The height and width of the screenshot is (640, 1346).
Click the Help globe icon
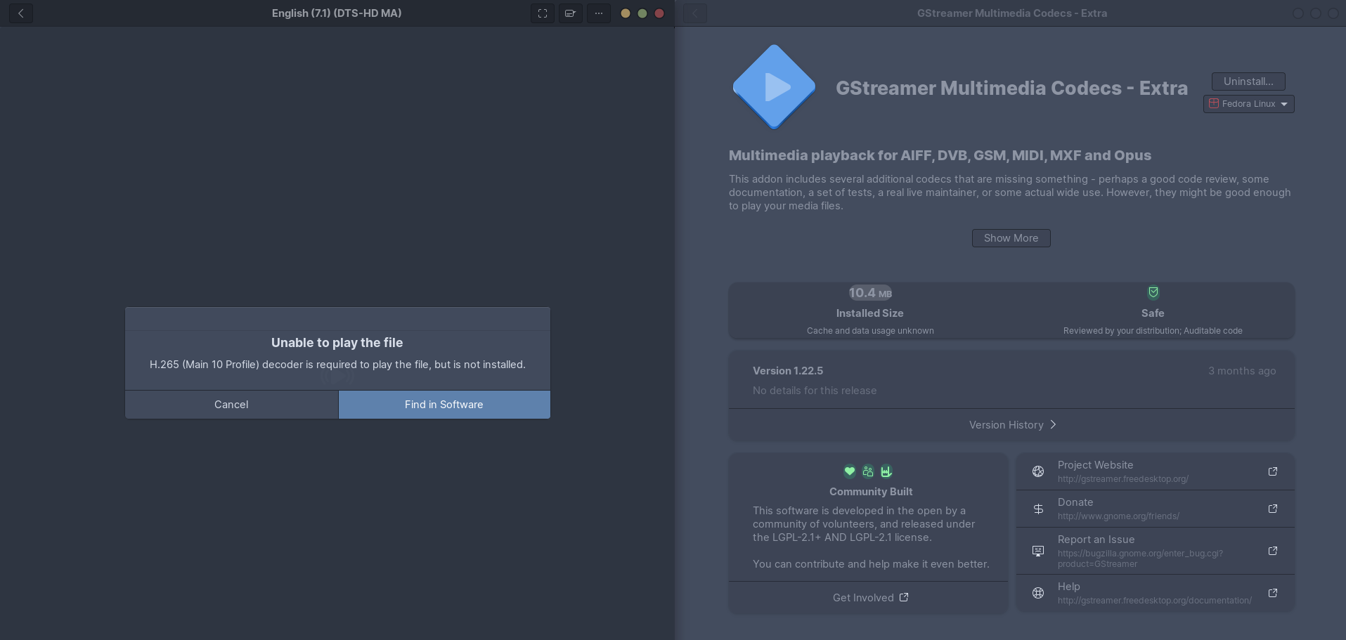(1038, 593)
